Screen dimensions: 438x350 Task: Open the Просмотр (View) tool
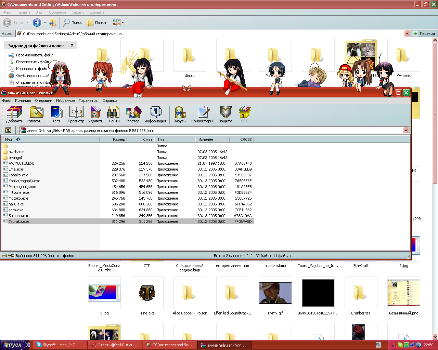(76, 114)
